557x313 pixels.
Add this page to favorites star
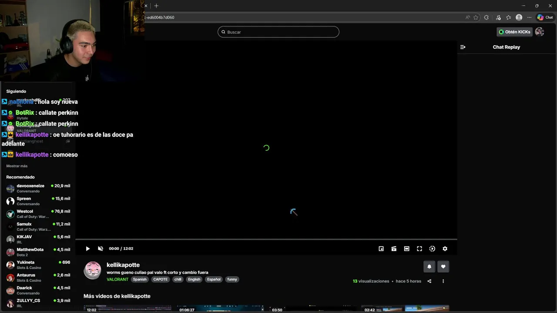[476, 17]
